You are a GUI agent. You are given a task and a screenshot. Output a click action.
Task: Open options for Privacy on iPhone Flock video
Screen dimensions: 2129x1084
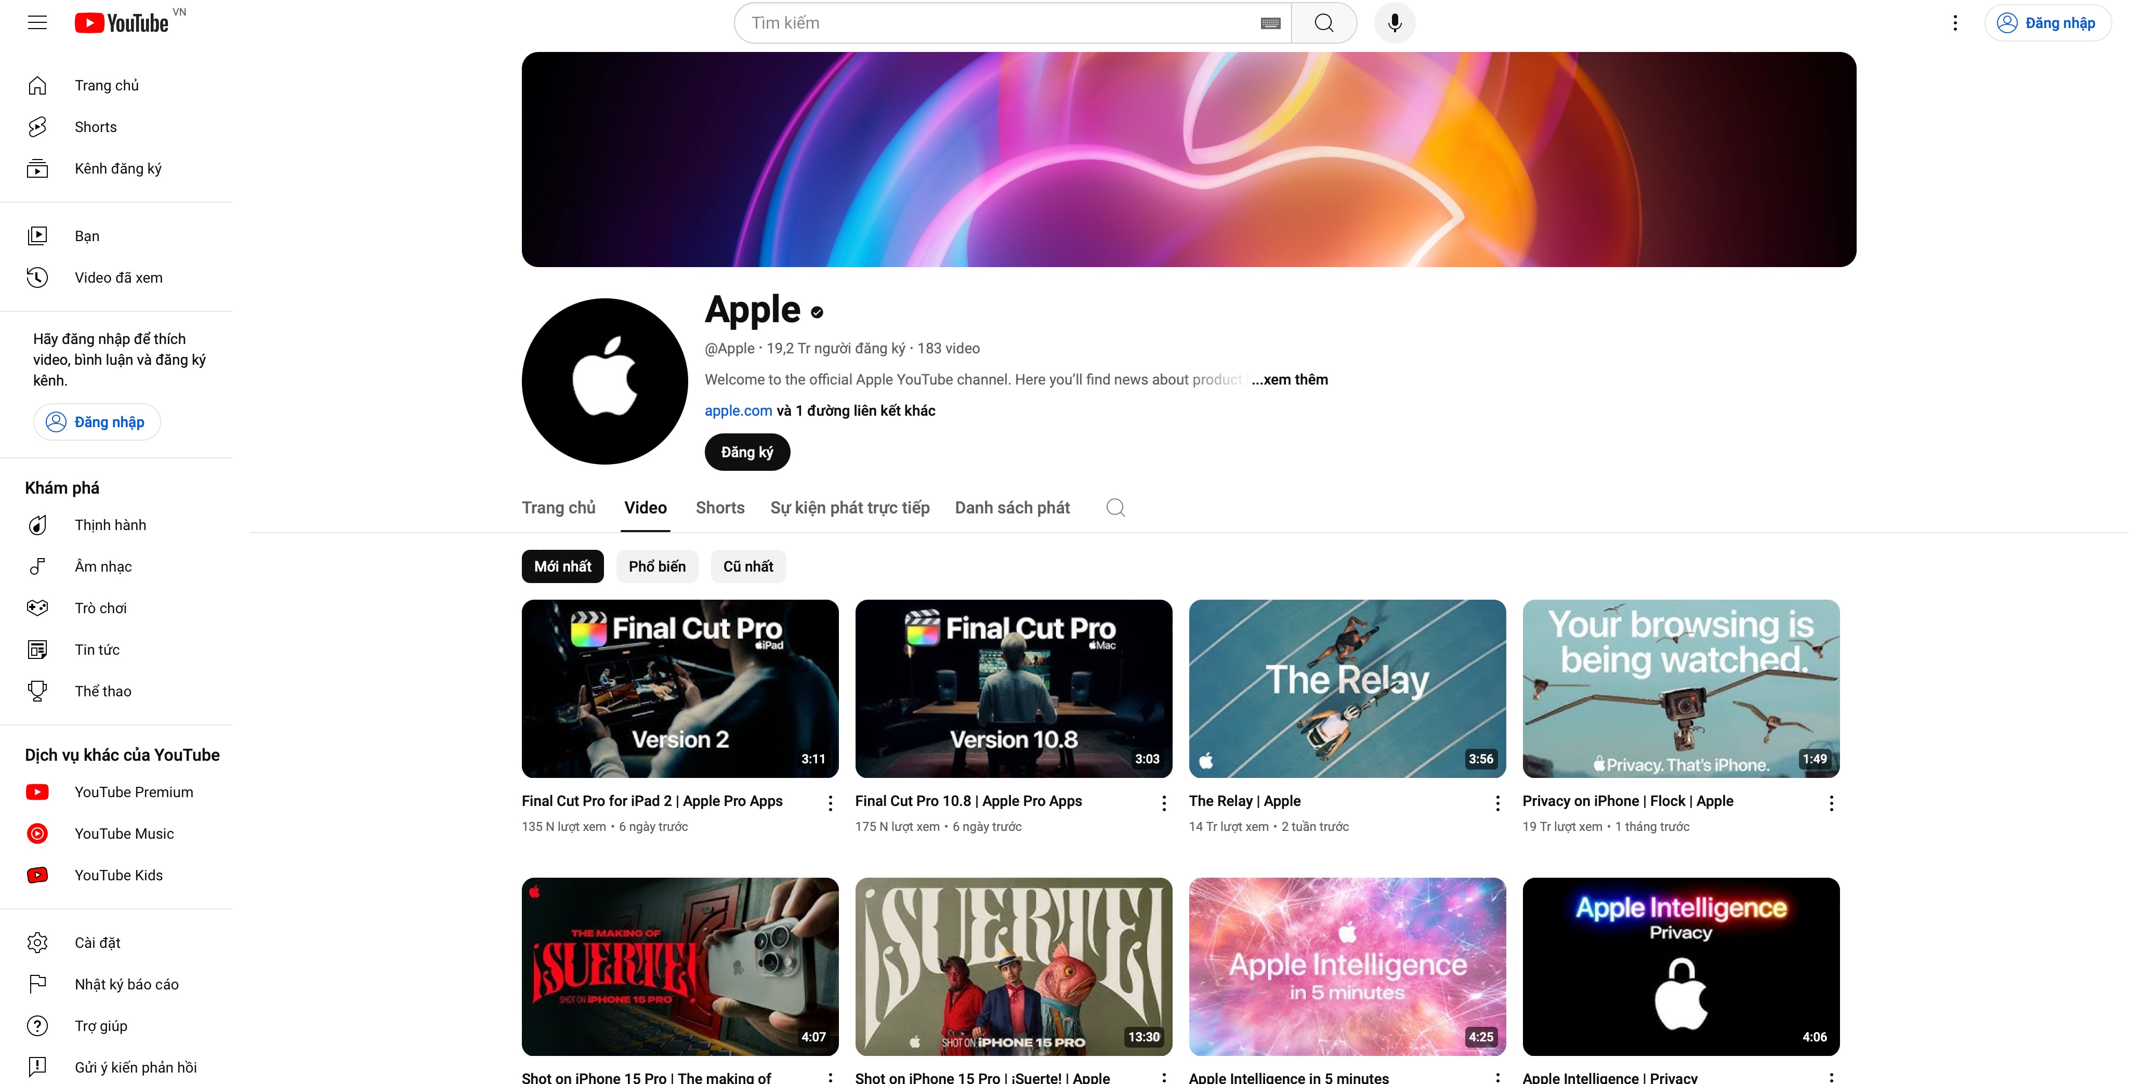pyautogui.click(x=1832, y=803)
